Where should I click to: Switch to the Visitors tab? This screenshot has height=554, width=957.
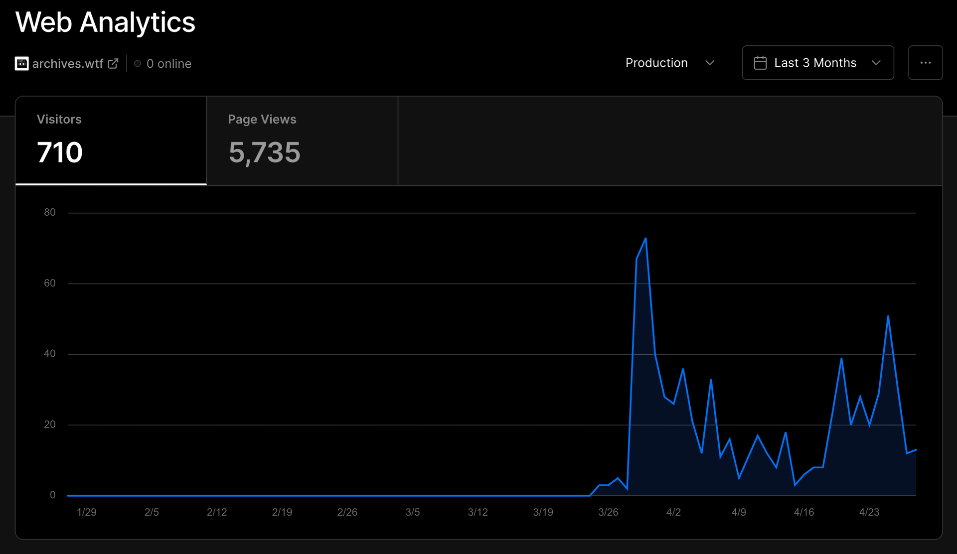coord(111,140)
